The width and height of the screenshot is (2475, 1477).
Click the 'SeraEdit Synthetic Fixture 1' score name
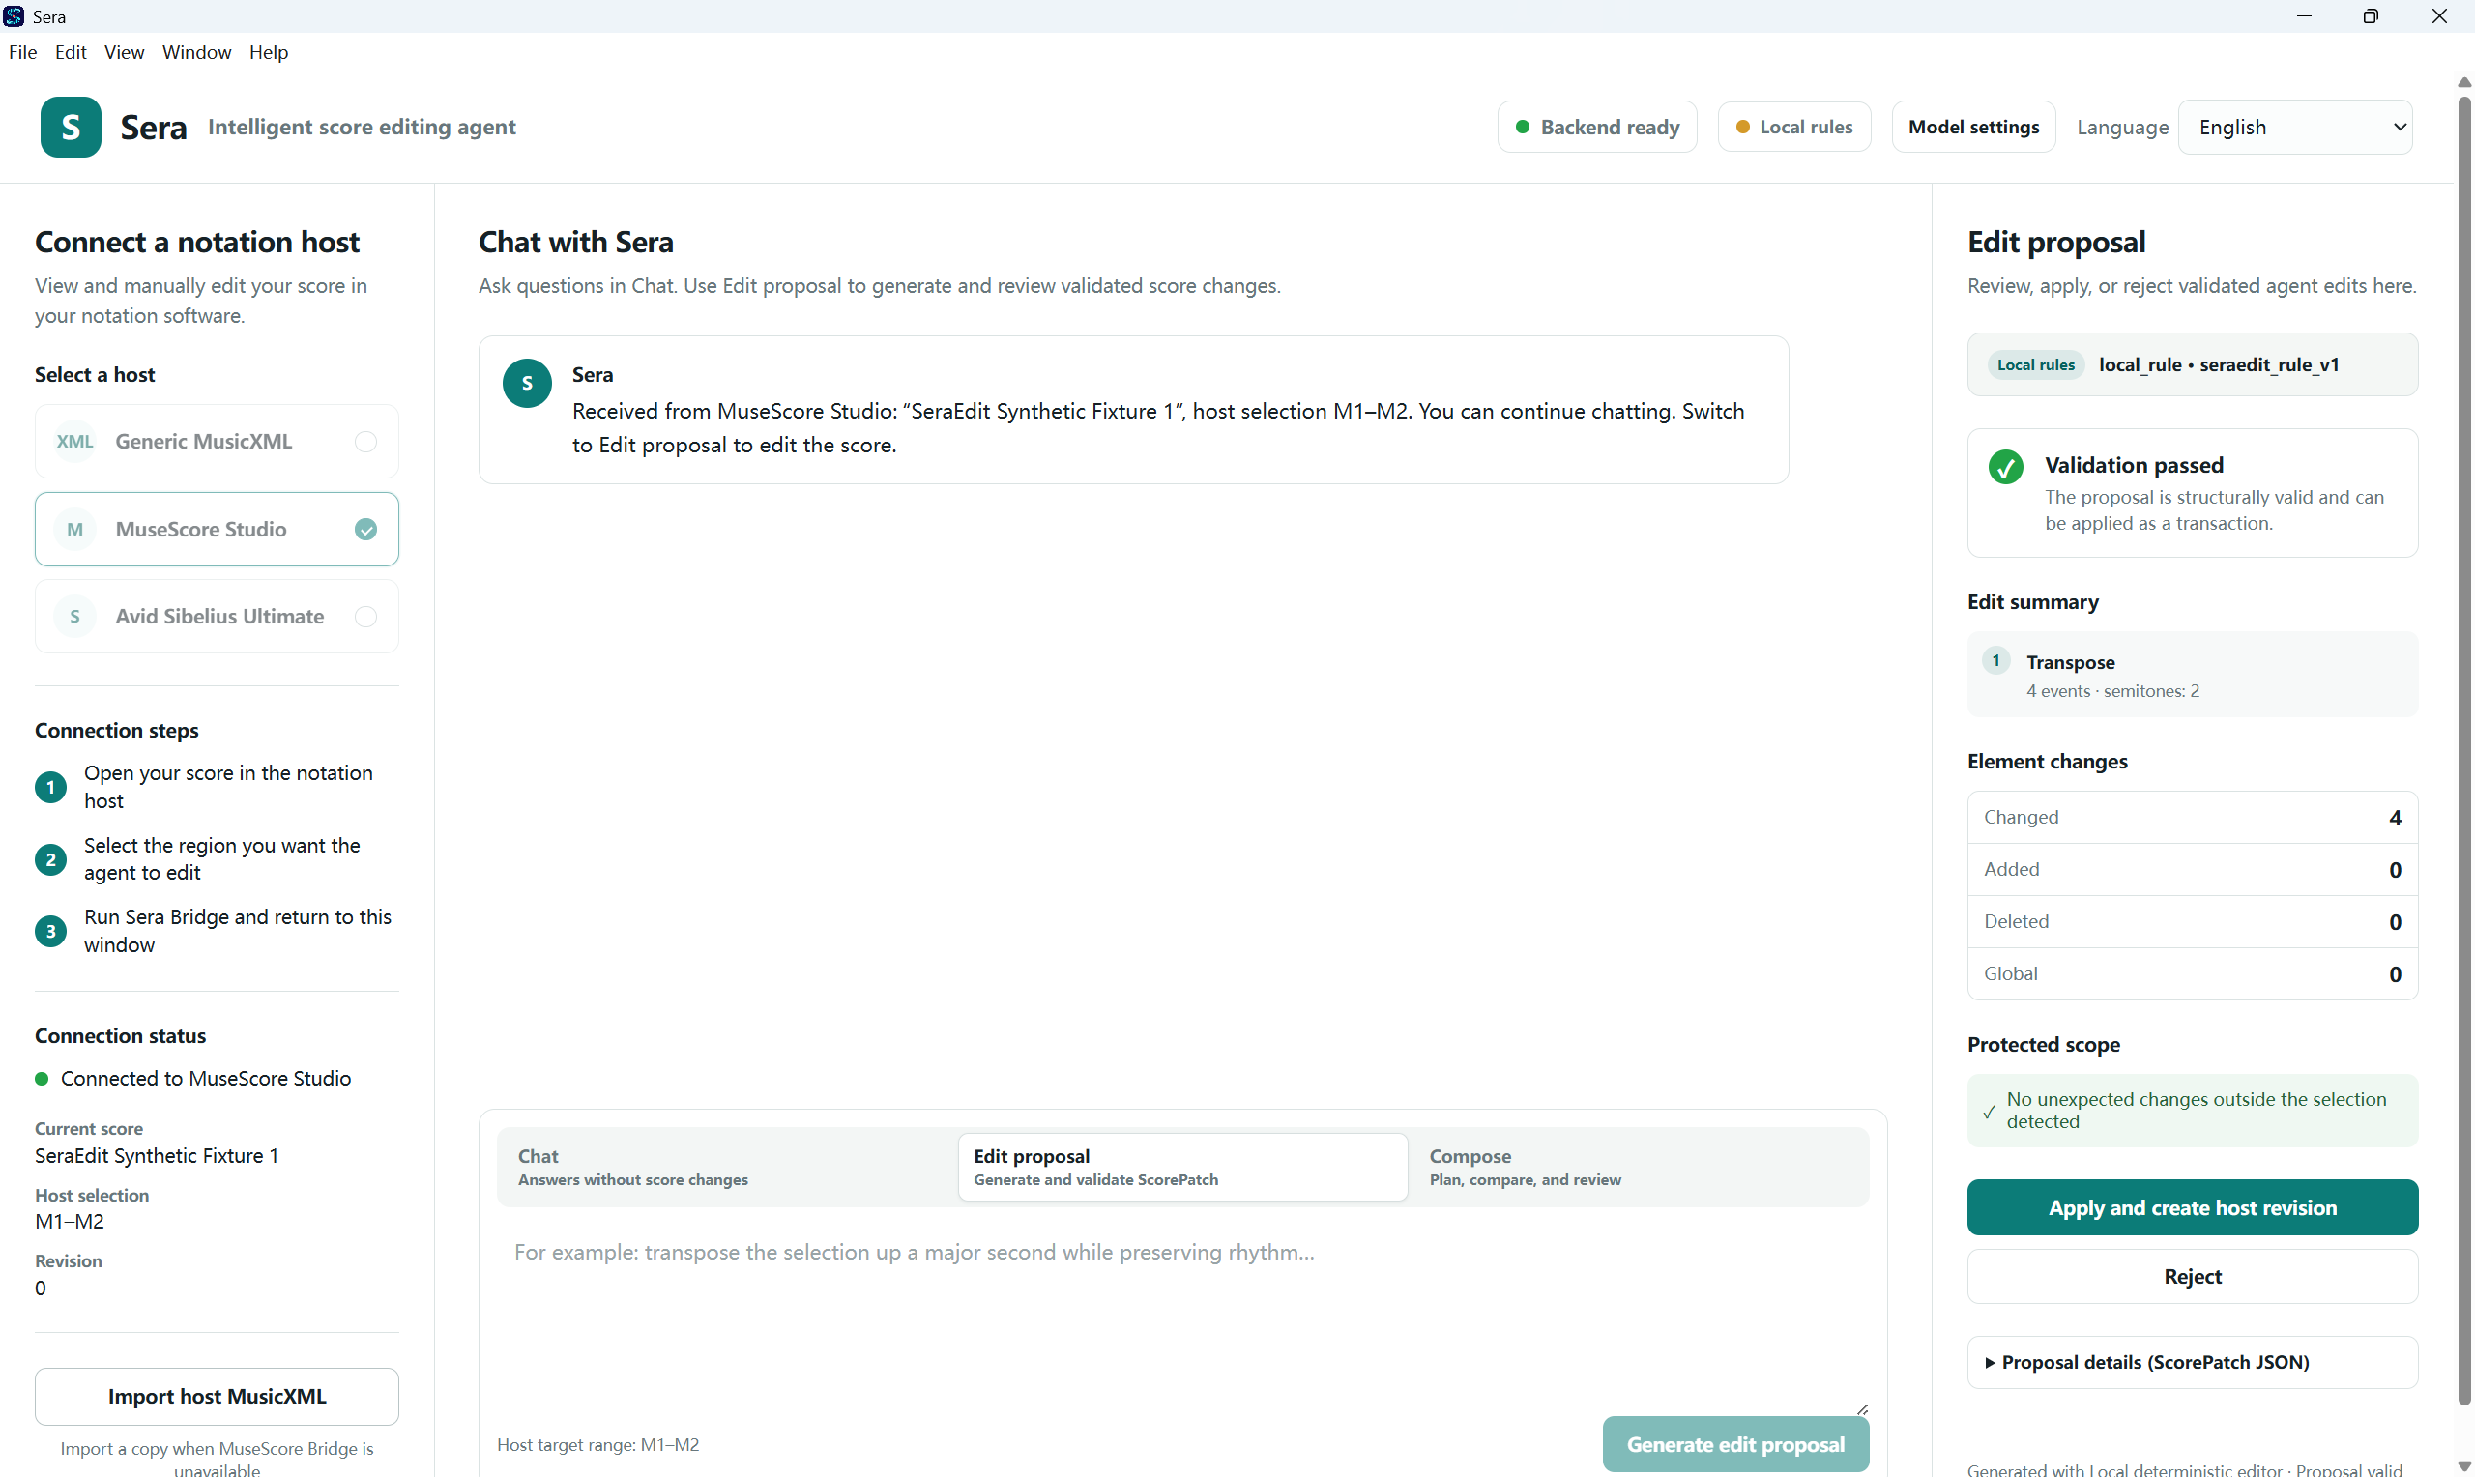(x=157, y=1156)
